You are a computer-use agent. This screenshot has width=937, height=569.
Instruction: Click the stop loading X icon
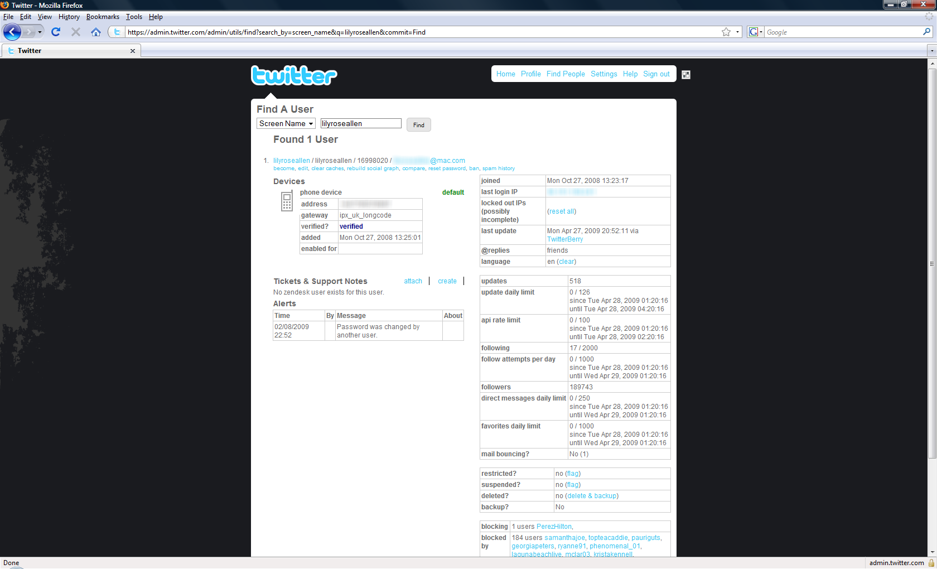(x=76, y=32)
